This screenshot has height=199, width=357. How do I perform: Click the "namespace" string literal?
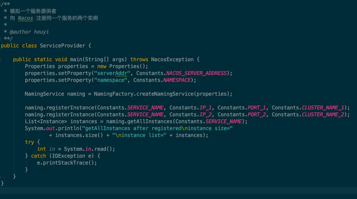tap(111, 80)
